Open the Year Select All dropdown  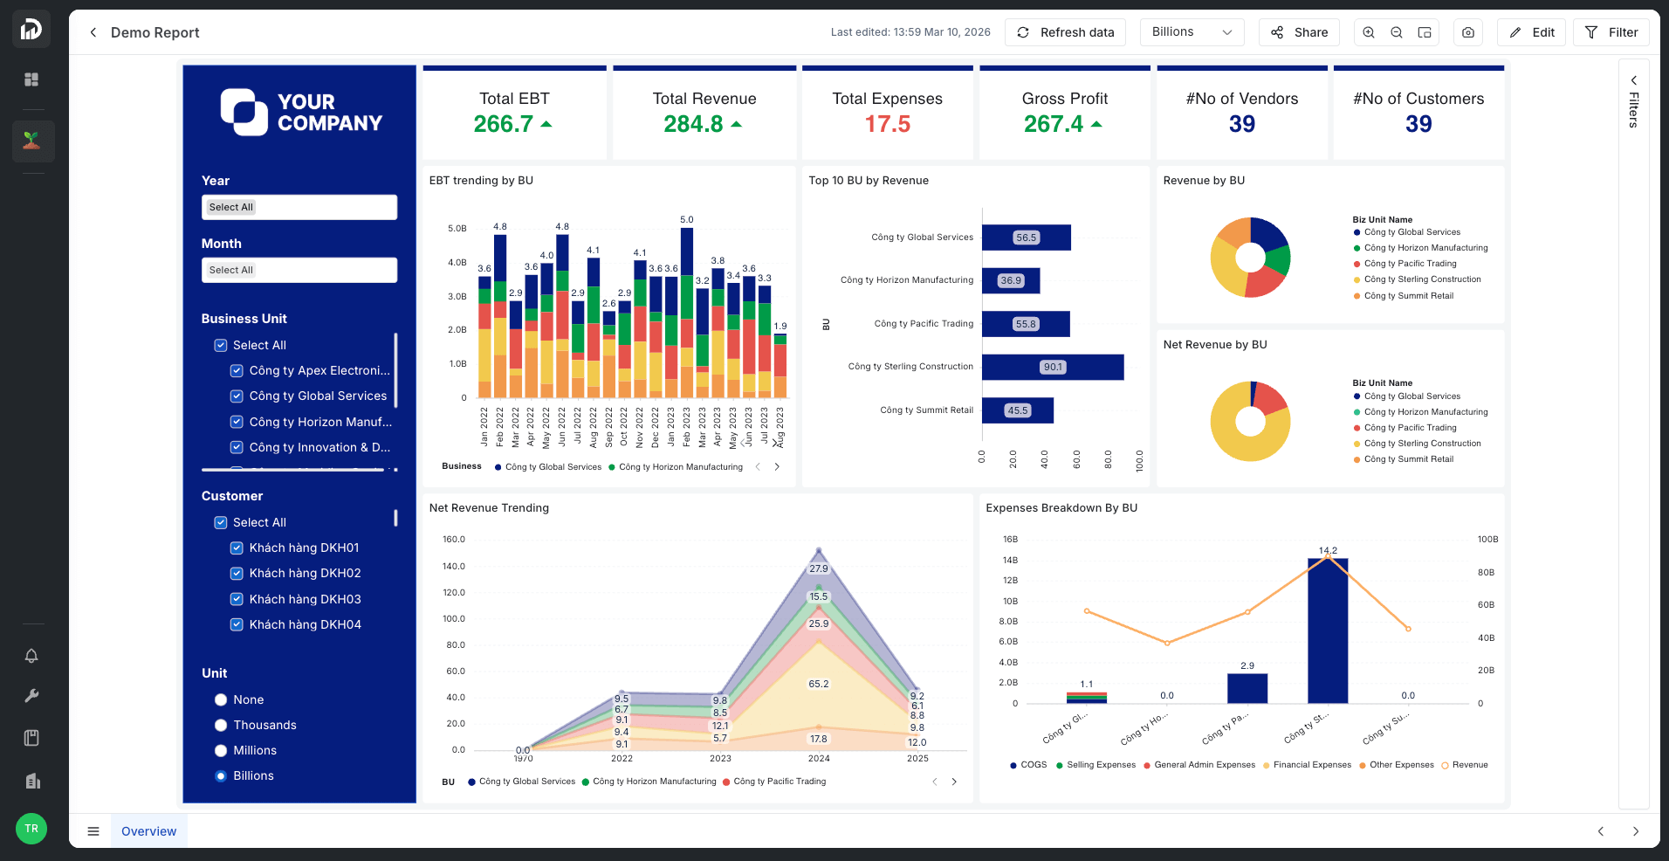[x=299, y=207]
